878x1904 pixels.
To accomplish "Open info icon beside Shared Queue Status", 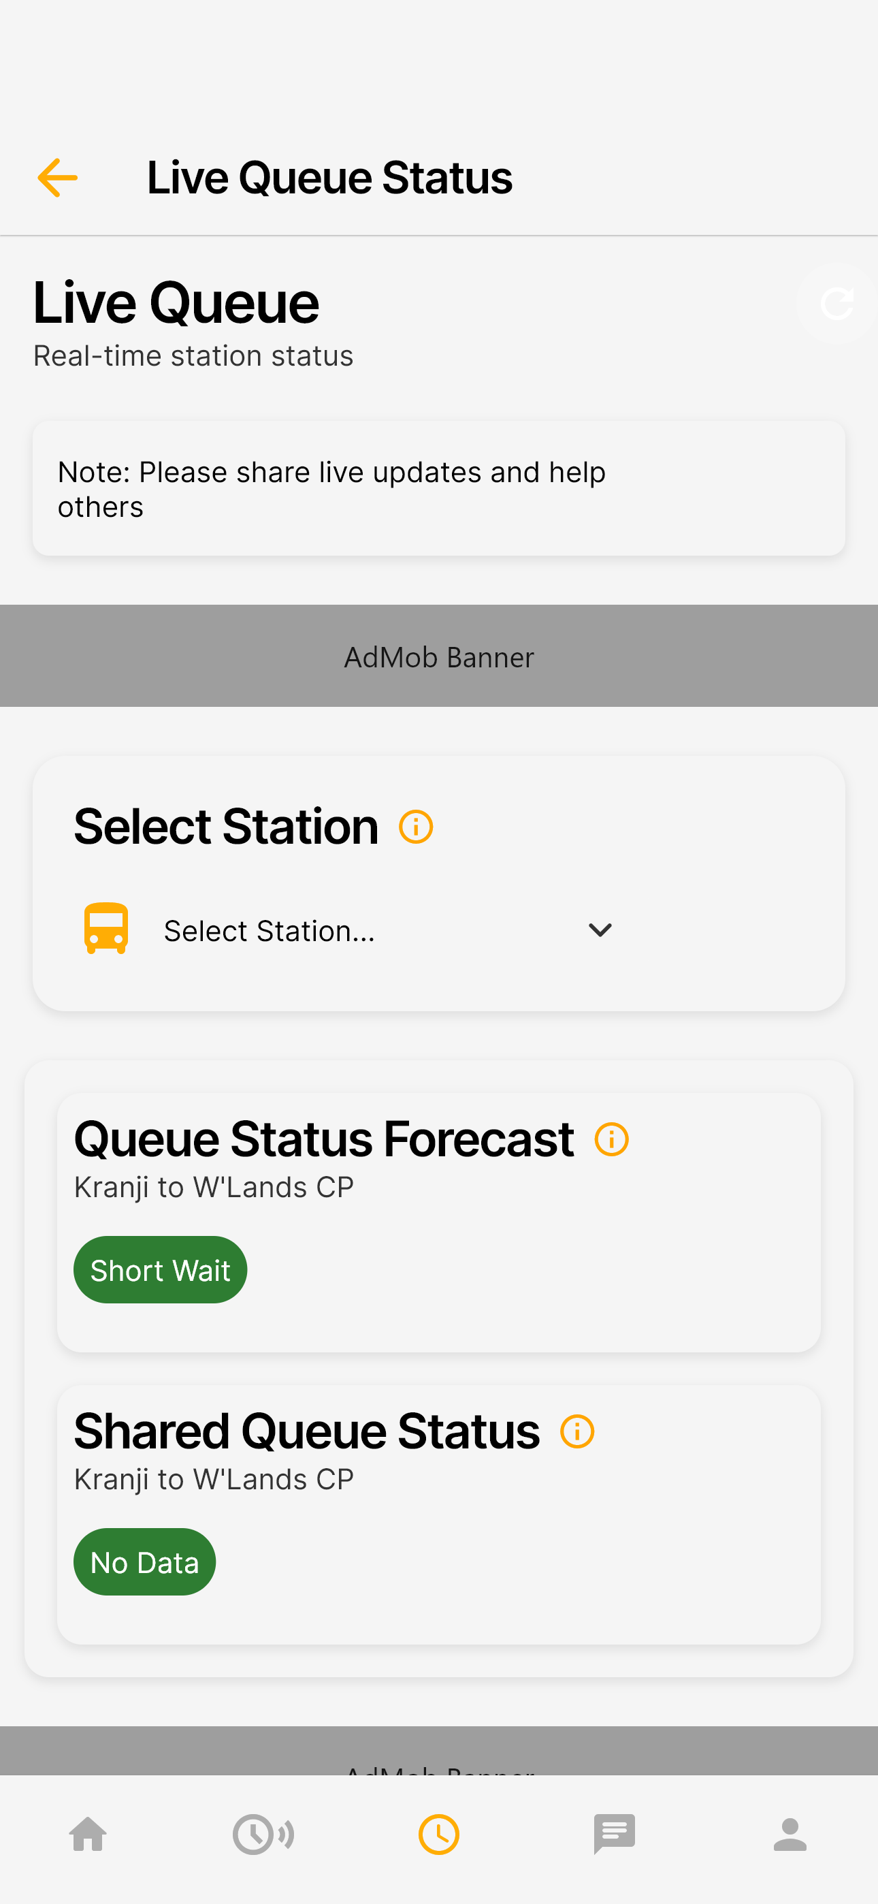I will coord(577,1431).
